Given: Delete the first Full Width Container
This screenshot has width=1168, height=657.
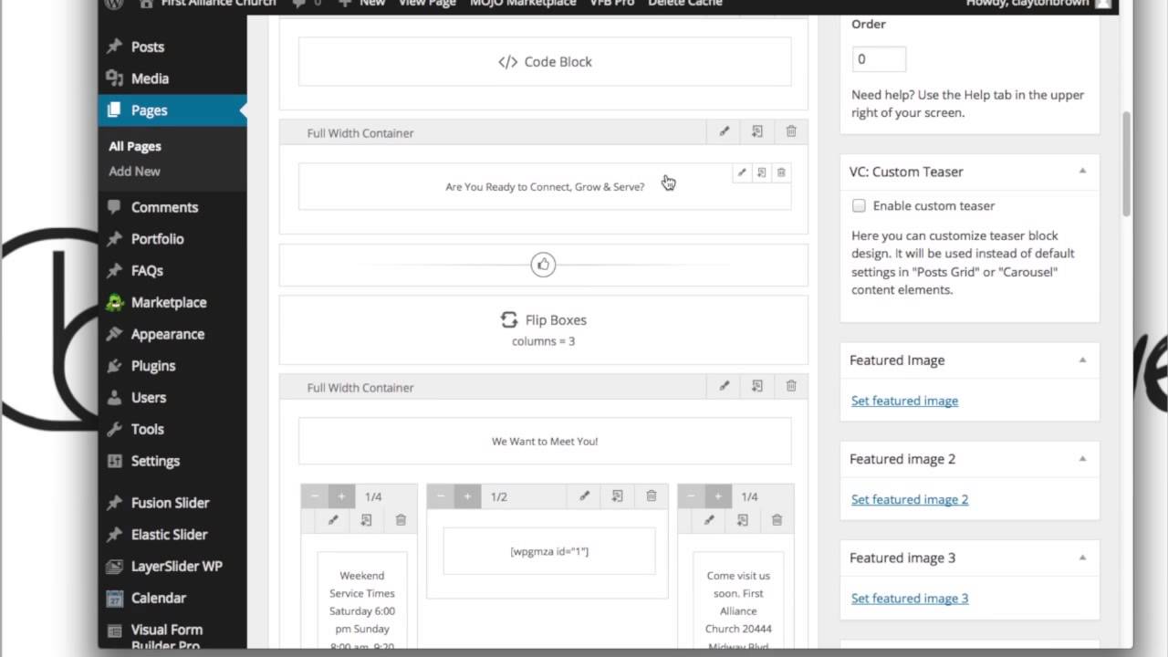Looking at the screenshot, I should (791, 131).
